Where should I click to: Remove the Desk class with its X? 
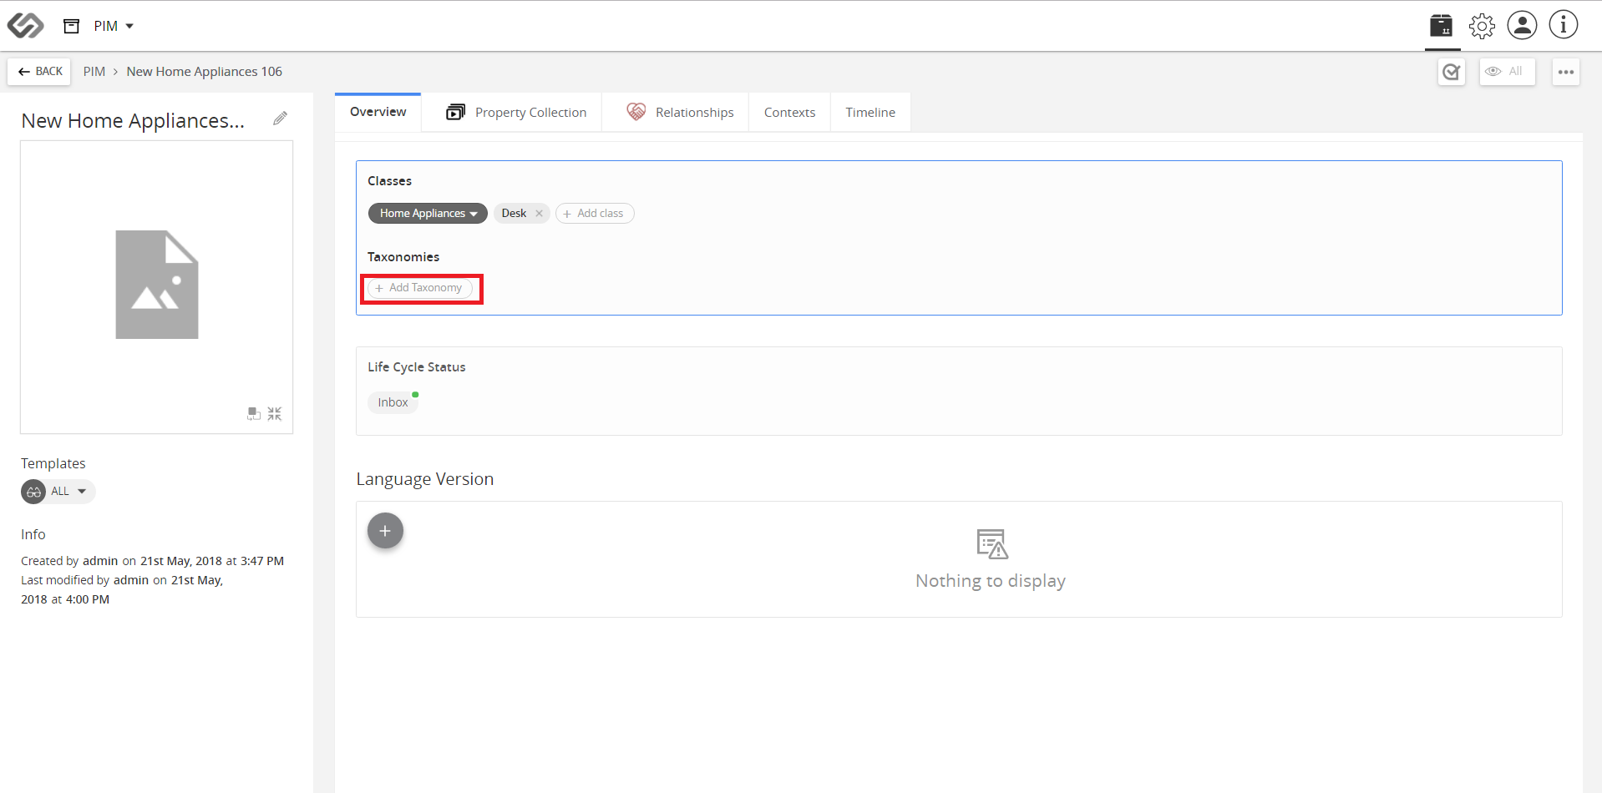coord(540,214)
